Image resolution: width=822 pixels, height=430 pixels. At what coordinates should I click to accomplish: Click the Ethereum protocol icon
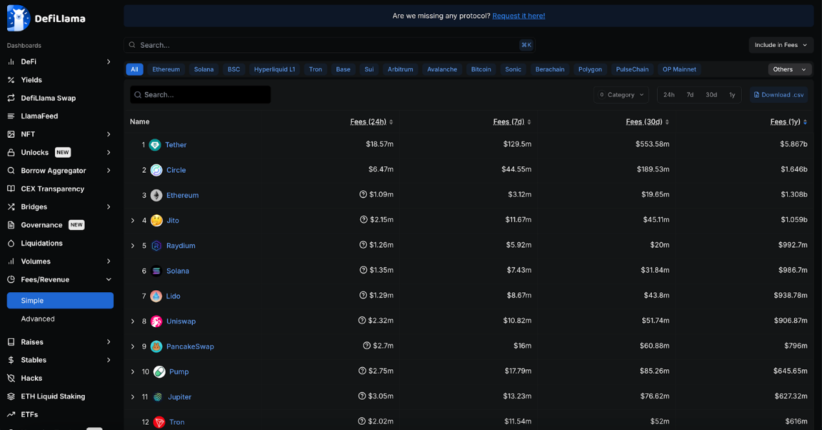coord(156,195)
